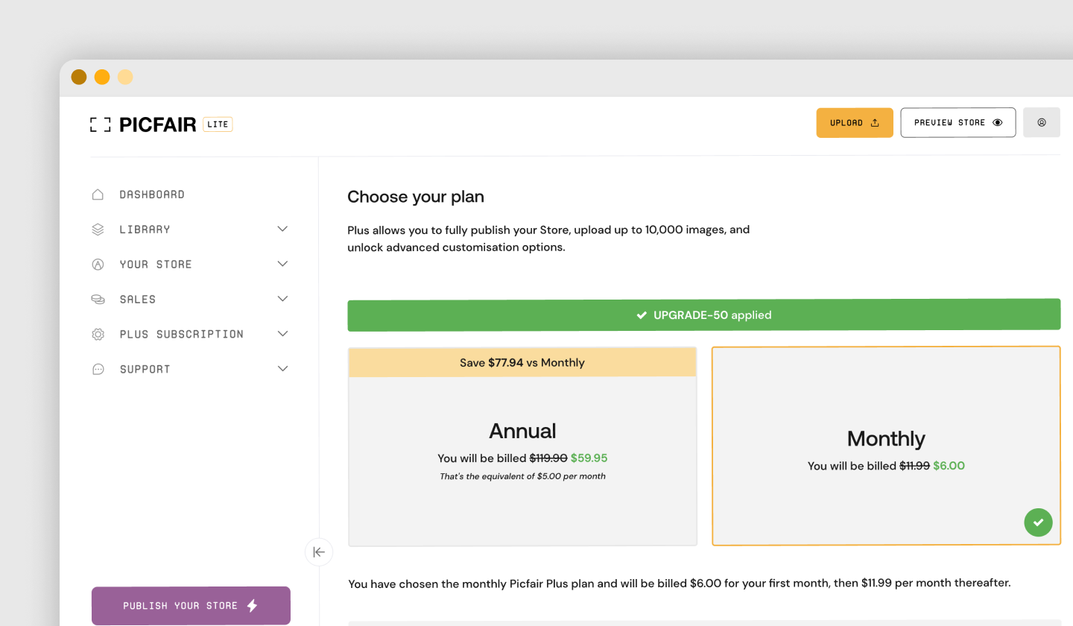Open the account profile icon button

tap(1042, 123)
